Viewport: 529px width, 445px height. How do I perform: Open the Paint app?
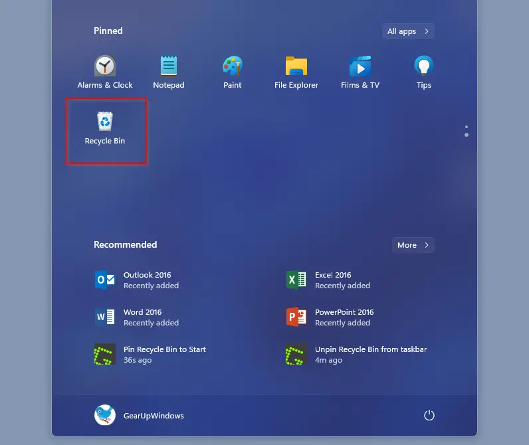pos(233,72)
